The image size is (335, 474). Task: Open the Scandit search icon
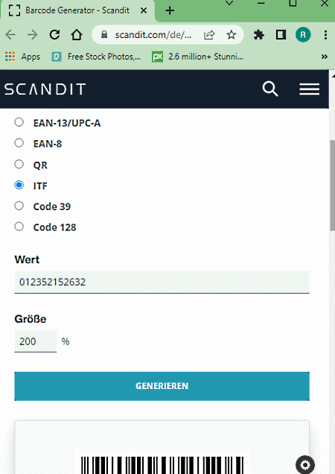(x=270, y=89)
